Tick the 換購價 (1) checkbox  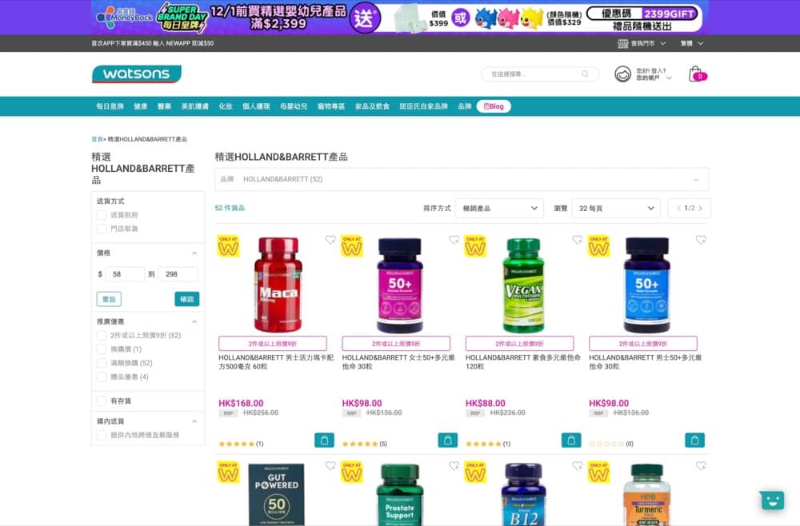click(x=102, y=349)
